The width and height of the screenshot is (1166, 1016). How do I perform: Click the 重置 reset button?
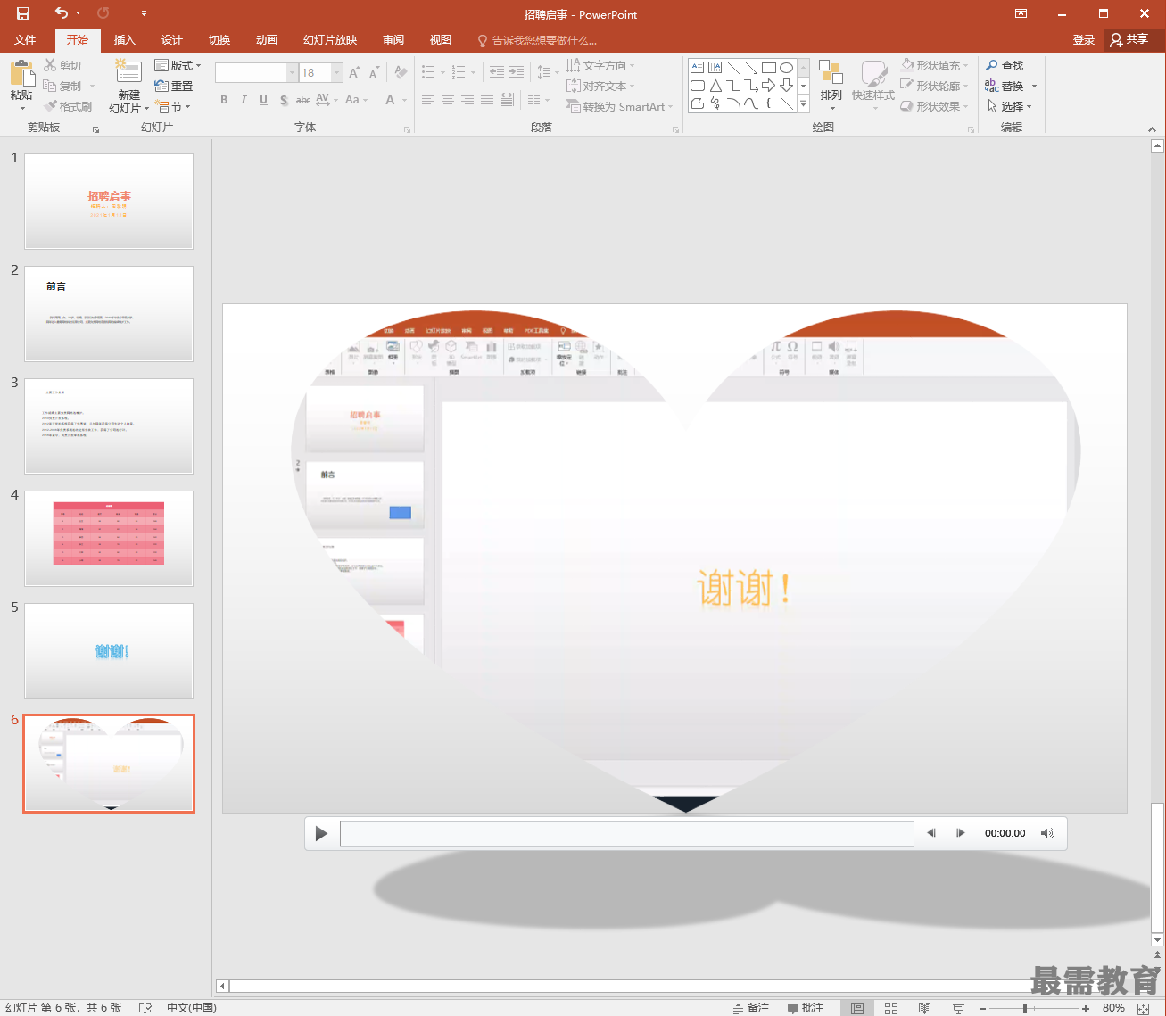174,86
